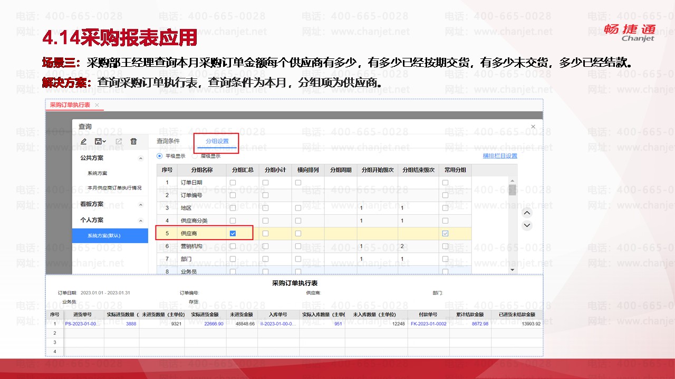This screenshot has height=379, width=675.
Task: Open the 横排栏目设置 link
Action: coord(500,156)
